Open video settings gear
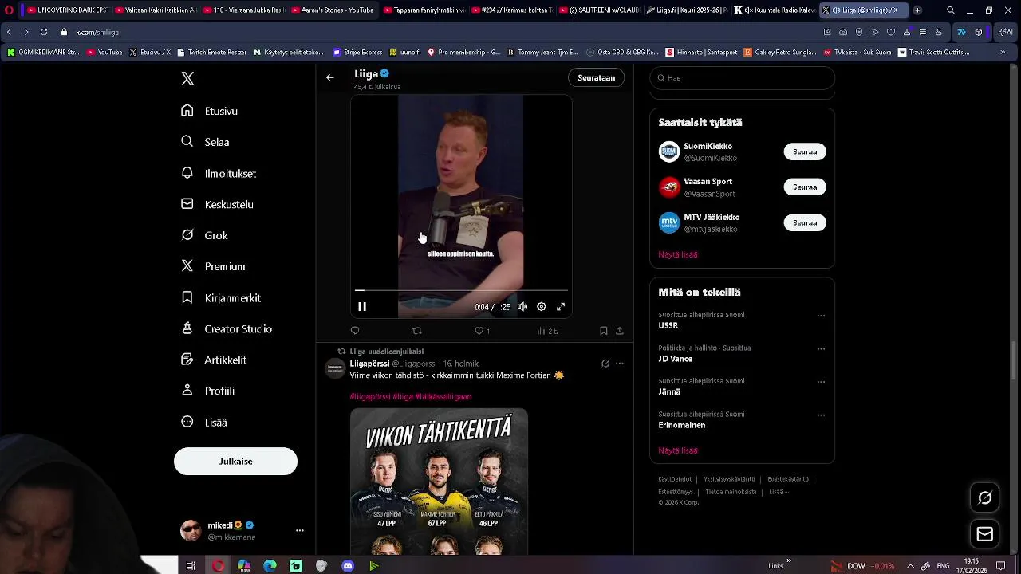 pos(542,306)
